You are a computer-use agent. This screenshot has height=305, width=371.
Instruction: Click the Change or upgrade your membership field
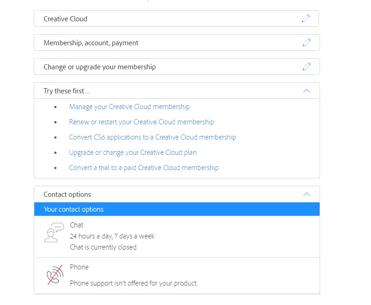click(x=100, y=67)
